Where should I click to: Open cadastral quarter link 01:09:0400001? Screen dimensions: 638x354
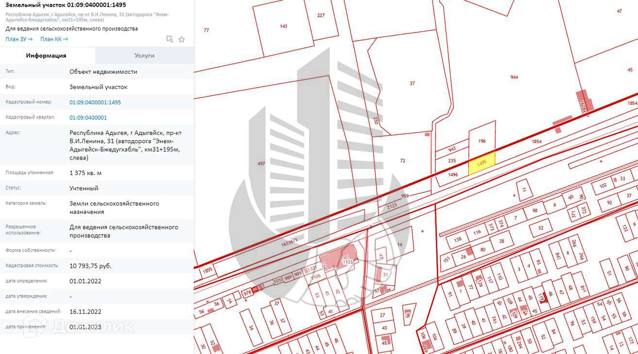(x=88, y=117)
